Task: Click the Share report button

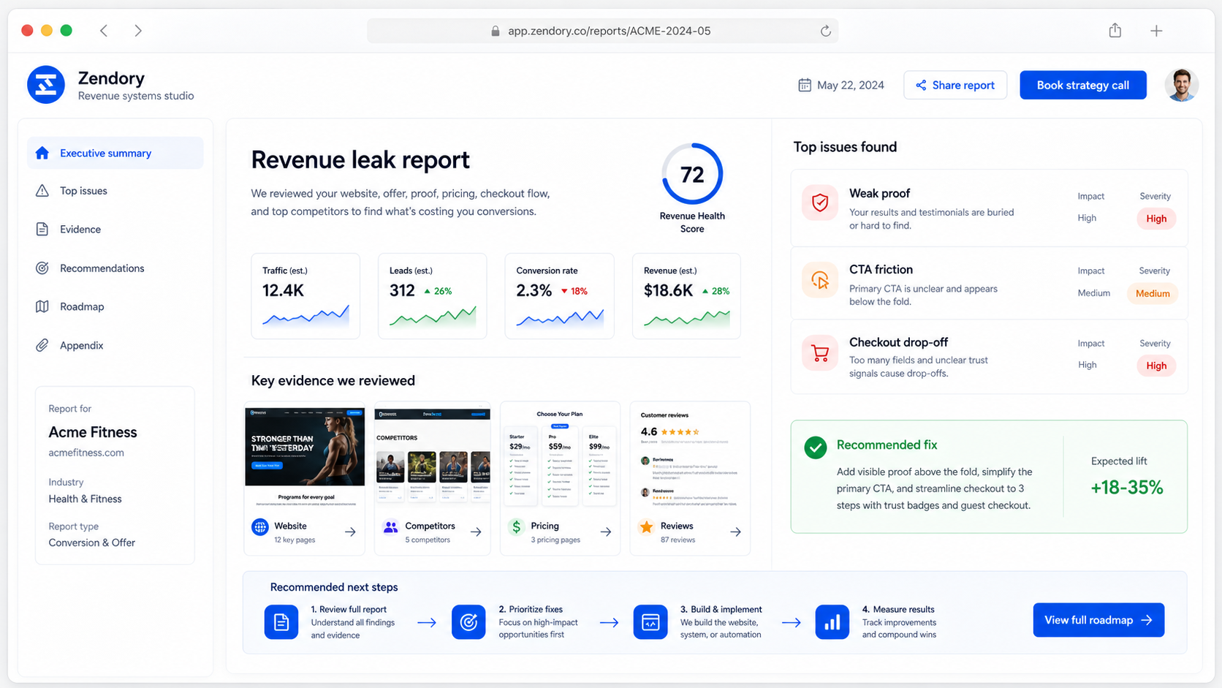Action: [x=955, y=85]
